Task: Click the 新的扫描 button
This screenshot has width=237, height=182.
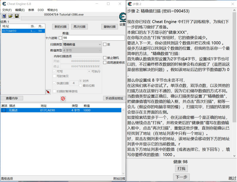Action: (x=61, y=27)
